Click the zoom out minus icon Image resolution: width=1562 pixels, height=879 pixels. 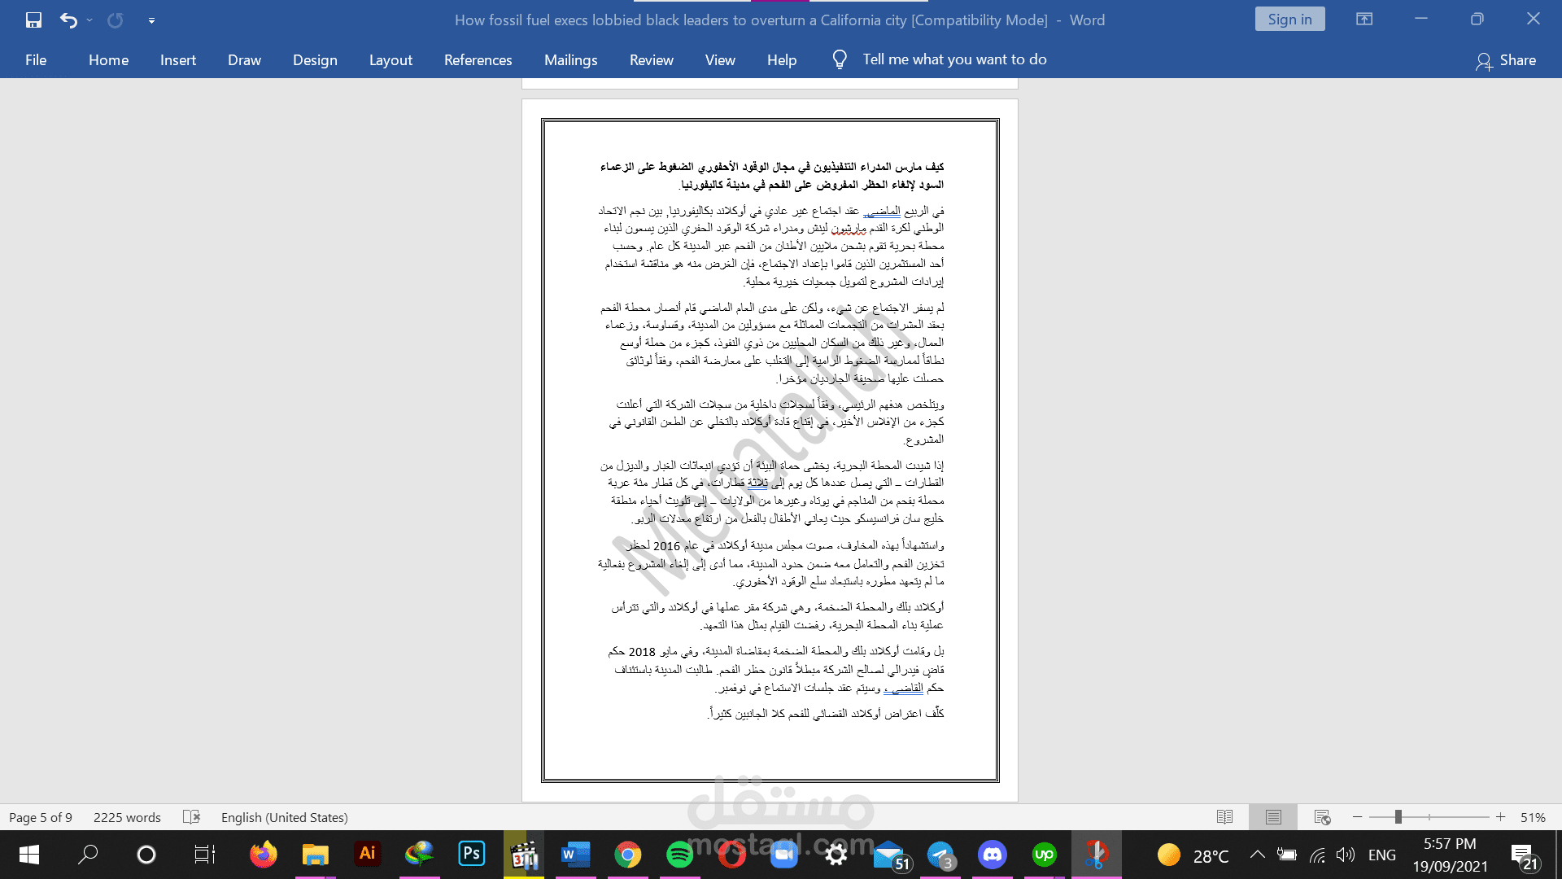(1357, 817)
